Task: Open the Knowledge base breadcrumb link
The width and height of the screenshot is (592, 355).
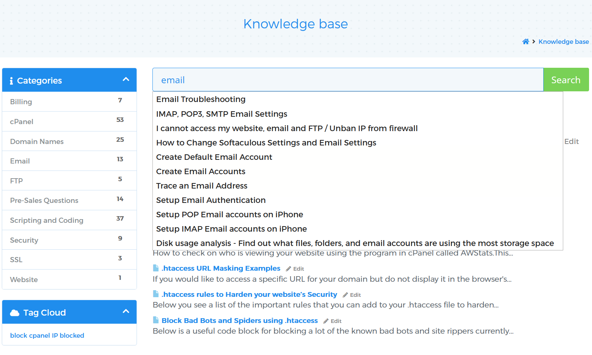Action: (563, 42)
